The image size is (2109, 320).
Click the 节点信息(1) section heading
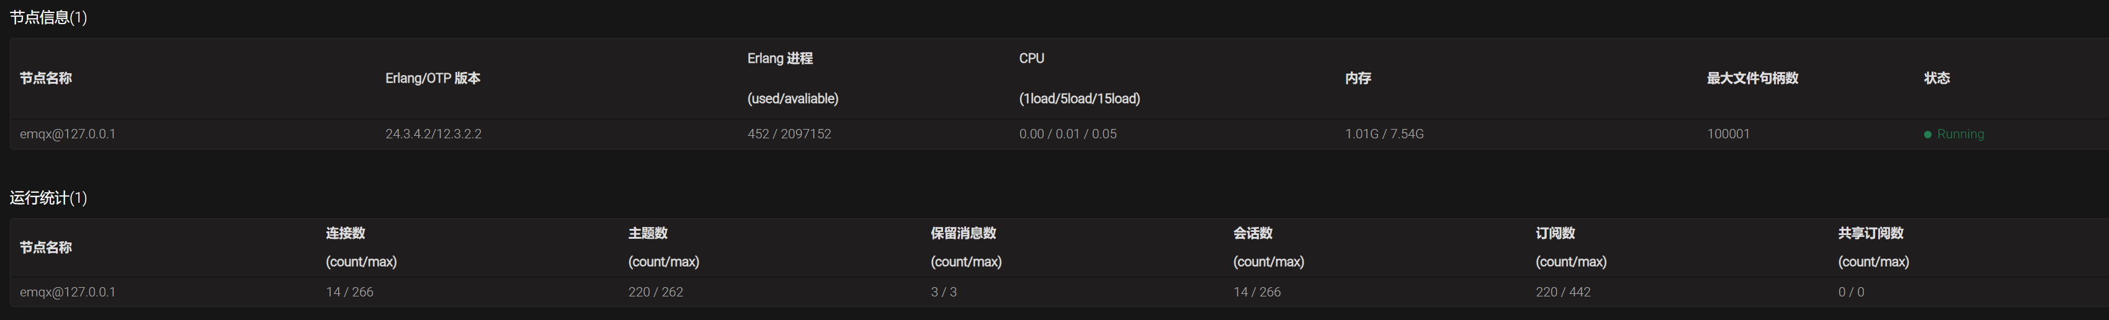click(x=48, y=18)
